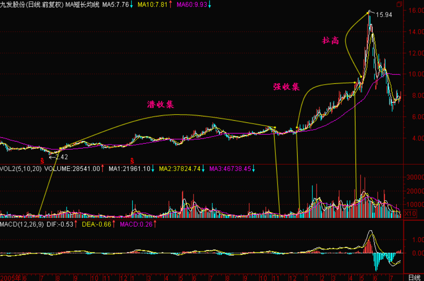Click the red up arrow after DIF:-0.53
424x281 pixels.
click(x=76, y=224)
